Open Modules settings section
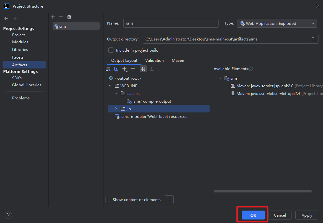The height and width of the screenshot is (223, 323). pos(20,42)
